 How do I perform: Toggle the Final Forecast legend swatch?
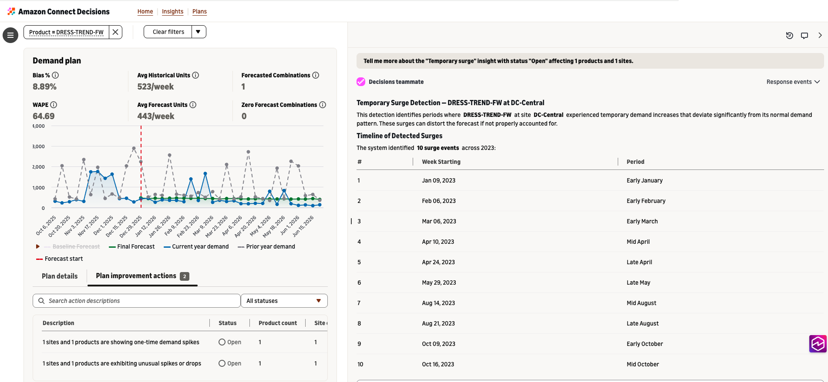[x=112, y=247]
